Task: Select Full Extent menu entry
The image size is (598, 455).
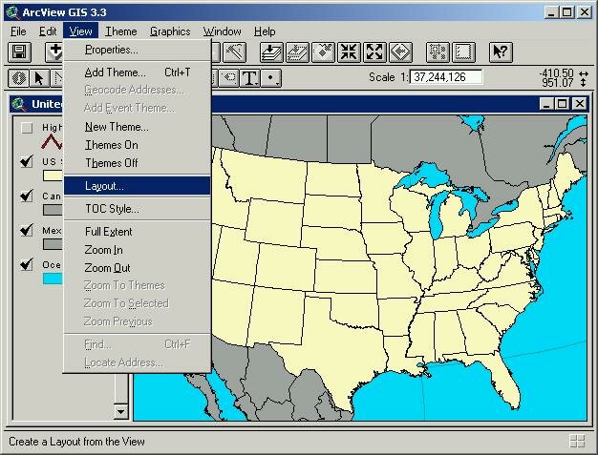Action: (x=137, y=232)
